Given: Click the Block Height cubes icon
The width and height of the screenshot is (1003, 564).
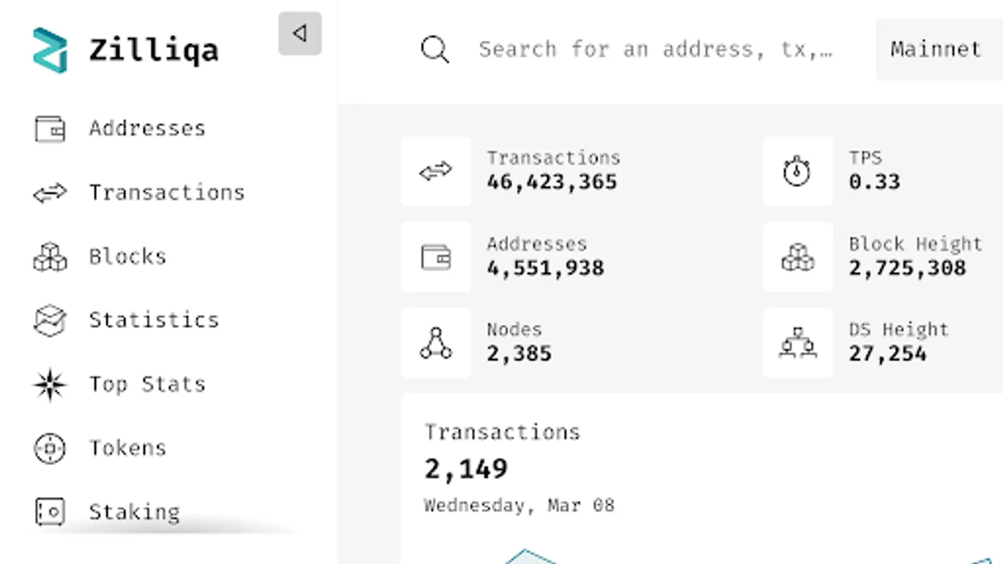Looking at the screenshot, I should 797,257.
